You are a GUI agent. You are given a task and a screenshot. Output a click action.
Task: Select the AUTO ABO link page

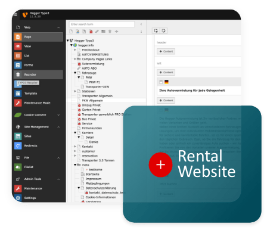click(89, 69)
